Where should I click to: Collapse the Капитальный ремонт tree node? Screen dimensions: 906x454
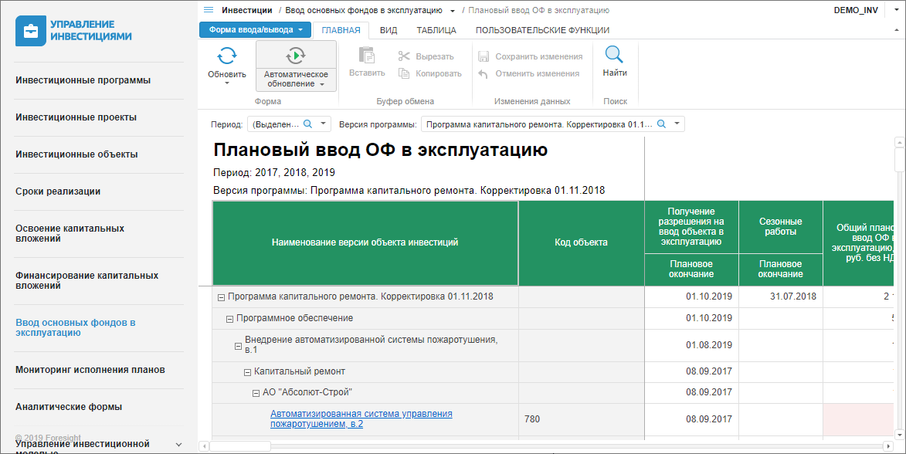(247, 372)
